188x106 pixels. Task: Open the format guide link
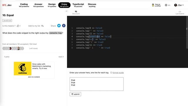[118, 73]
